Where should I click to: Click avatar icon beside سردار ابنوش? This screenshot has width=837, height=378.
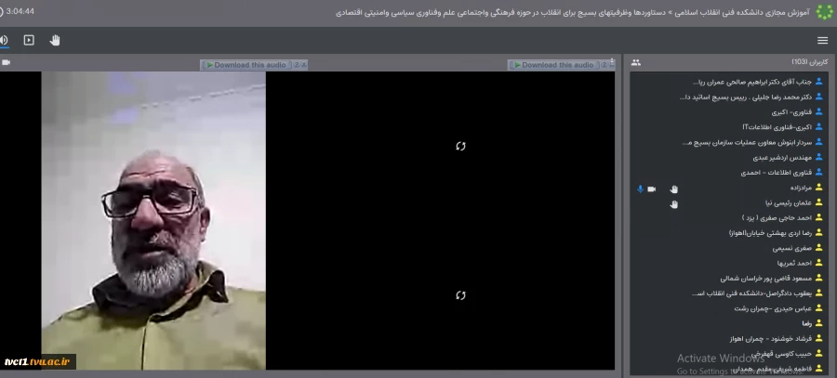pos(818,142)
